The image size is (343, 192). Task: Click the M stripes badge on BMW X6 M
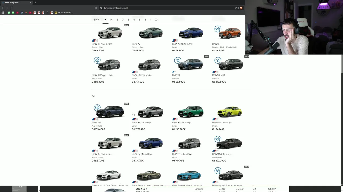point(135,119)
